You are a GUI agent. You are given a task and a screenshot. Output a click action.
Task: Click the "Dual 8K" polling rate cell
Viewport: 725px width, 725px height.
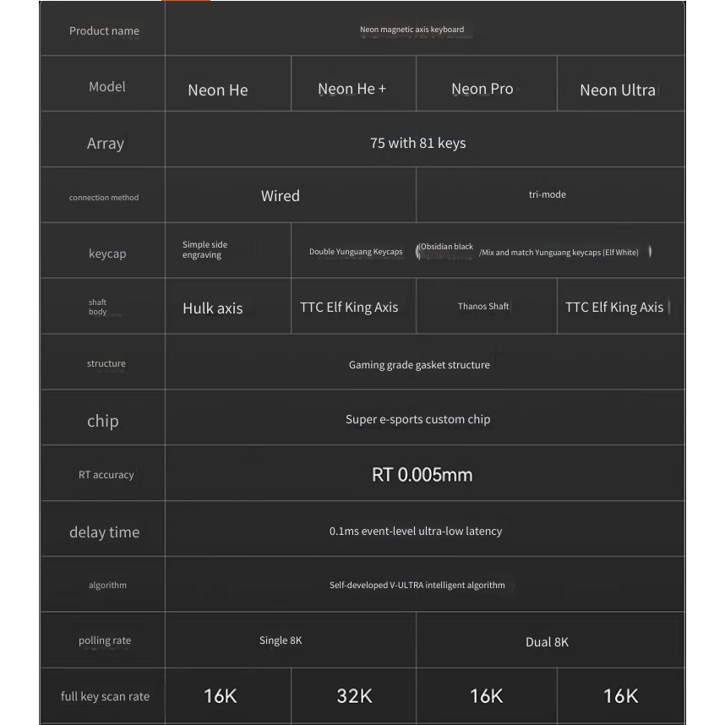click(548, 642)
